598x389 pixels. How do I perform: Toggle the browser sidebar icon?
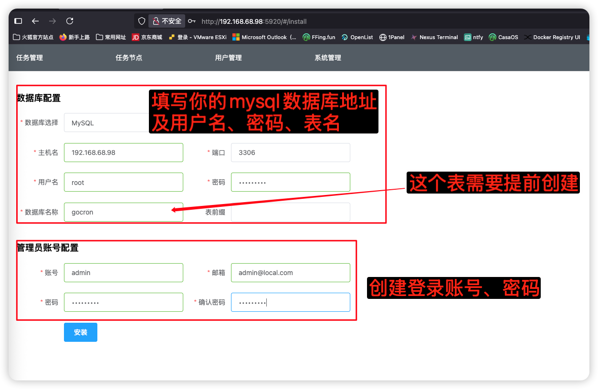[18, 21]
